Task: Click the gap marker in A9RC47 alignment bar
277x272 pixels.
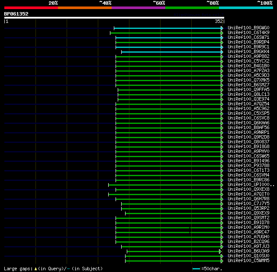Action: pyautogui.click(x=190, y=233)
